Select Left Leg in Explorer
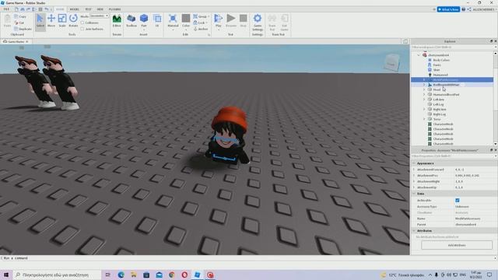This screenshot has width=498, height=280. click(438, 104)
